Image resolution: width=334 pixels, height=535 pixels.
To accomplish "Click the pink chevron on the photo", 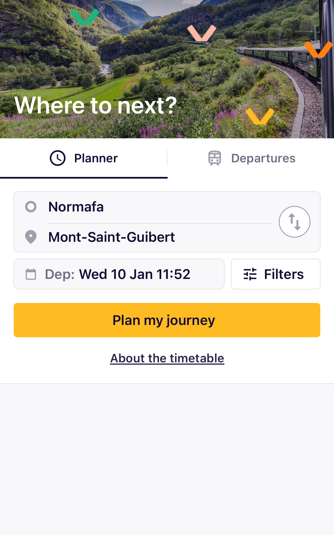I will coord(202,33).
